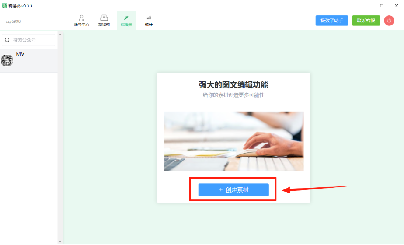
Task: Select the MV account in sidebar
Action: [29, 61]
